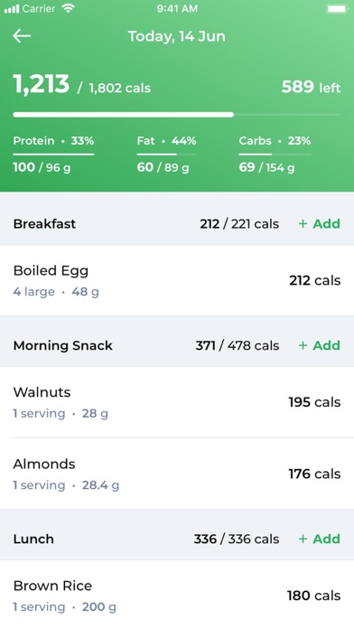354x629 pixels.
Task: Tap the back arrow icon
Action: point(22,36)
